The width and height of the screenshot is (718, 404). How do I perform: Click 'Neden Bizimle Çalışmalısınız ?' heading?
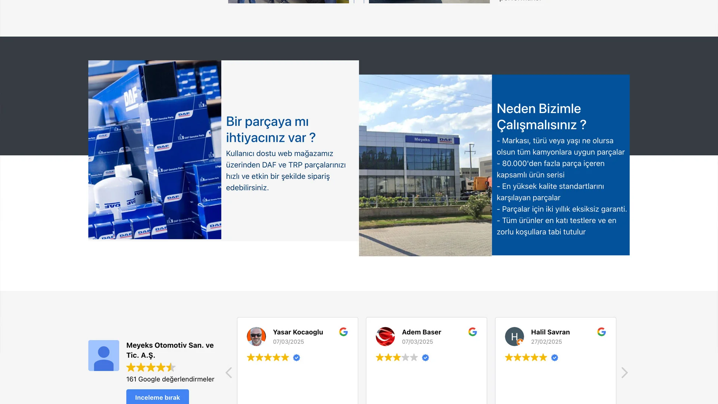point(541,116)
